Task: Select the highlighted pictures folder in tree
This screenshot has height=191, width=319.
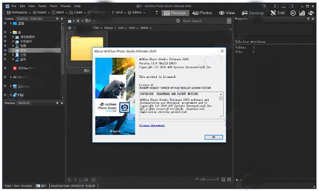Action: click(x=34, y=50)
